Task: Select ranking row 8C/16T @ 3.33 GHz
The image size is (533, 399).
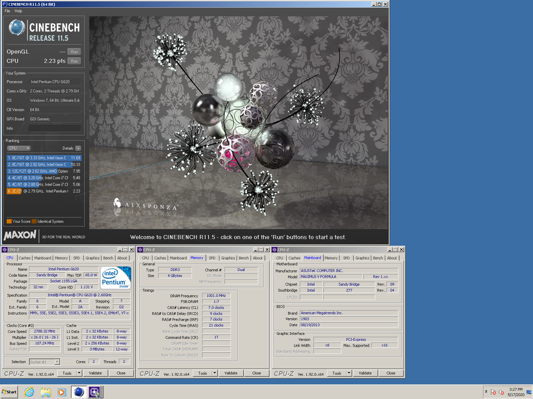Action: click(x=44, y=158)
